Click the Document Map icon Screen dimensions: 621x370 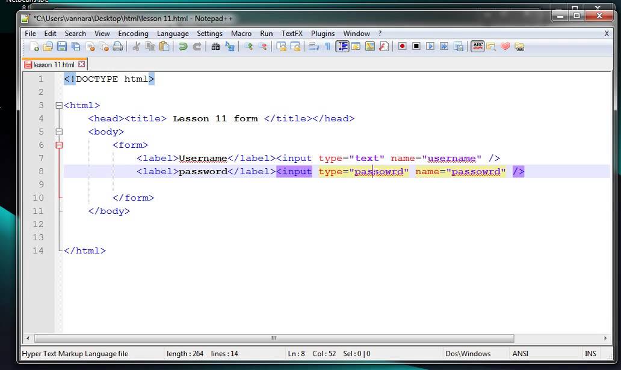370,47
